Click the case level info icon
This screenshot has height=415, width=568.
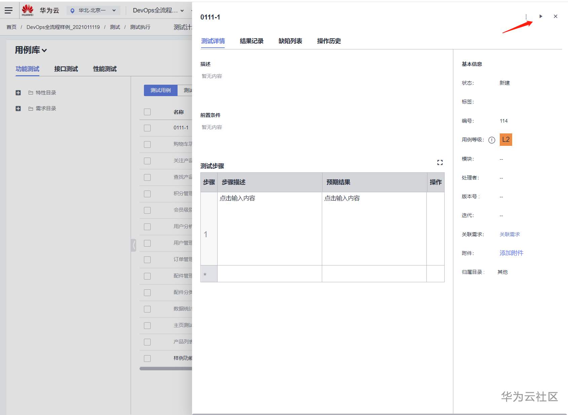click(492, 140)
